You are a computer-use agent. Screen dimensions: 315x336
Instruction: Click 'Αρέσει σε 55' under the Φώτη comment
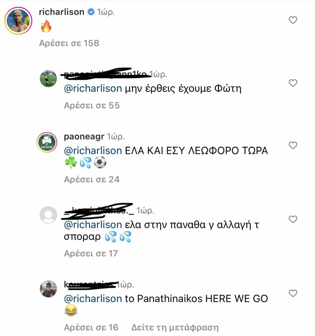(92, 105)
